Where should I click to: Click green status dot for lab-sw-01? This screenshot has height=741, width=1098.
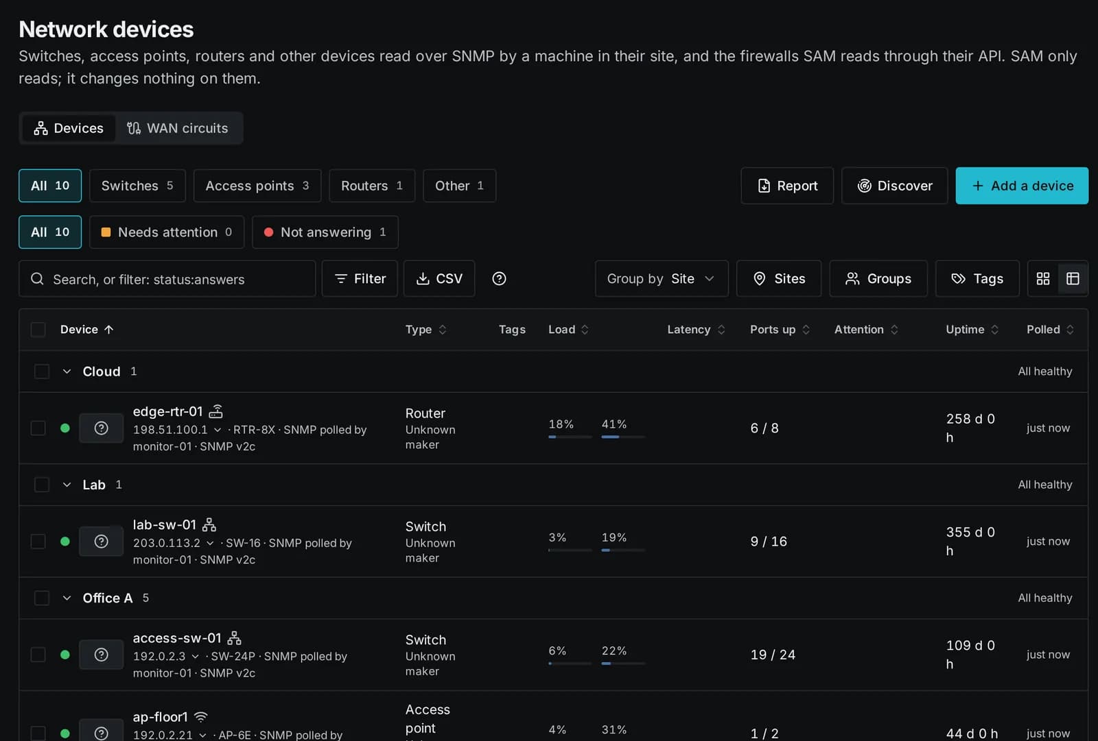(x=65, y=542)
